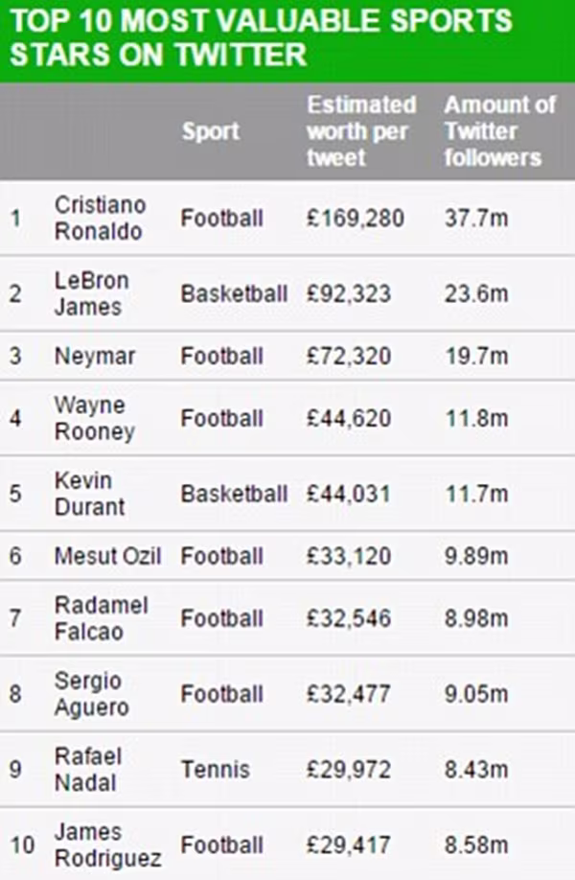Select the Tennis sport cell
Image resolution: width=575 pixels, height=880 pixels.
[215, 770]
